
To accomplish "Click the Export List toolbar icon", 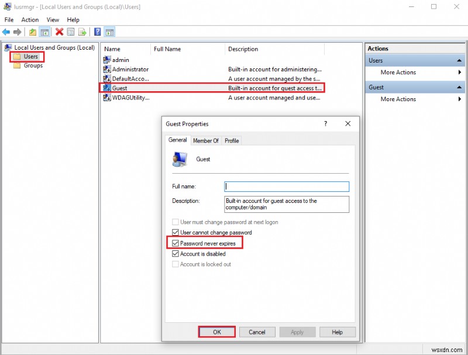I will (x=82, y=32).
